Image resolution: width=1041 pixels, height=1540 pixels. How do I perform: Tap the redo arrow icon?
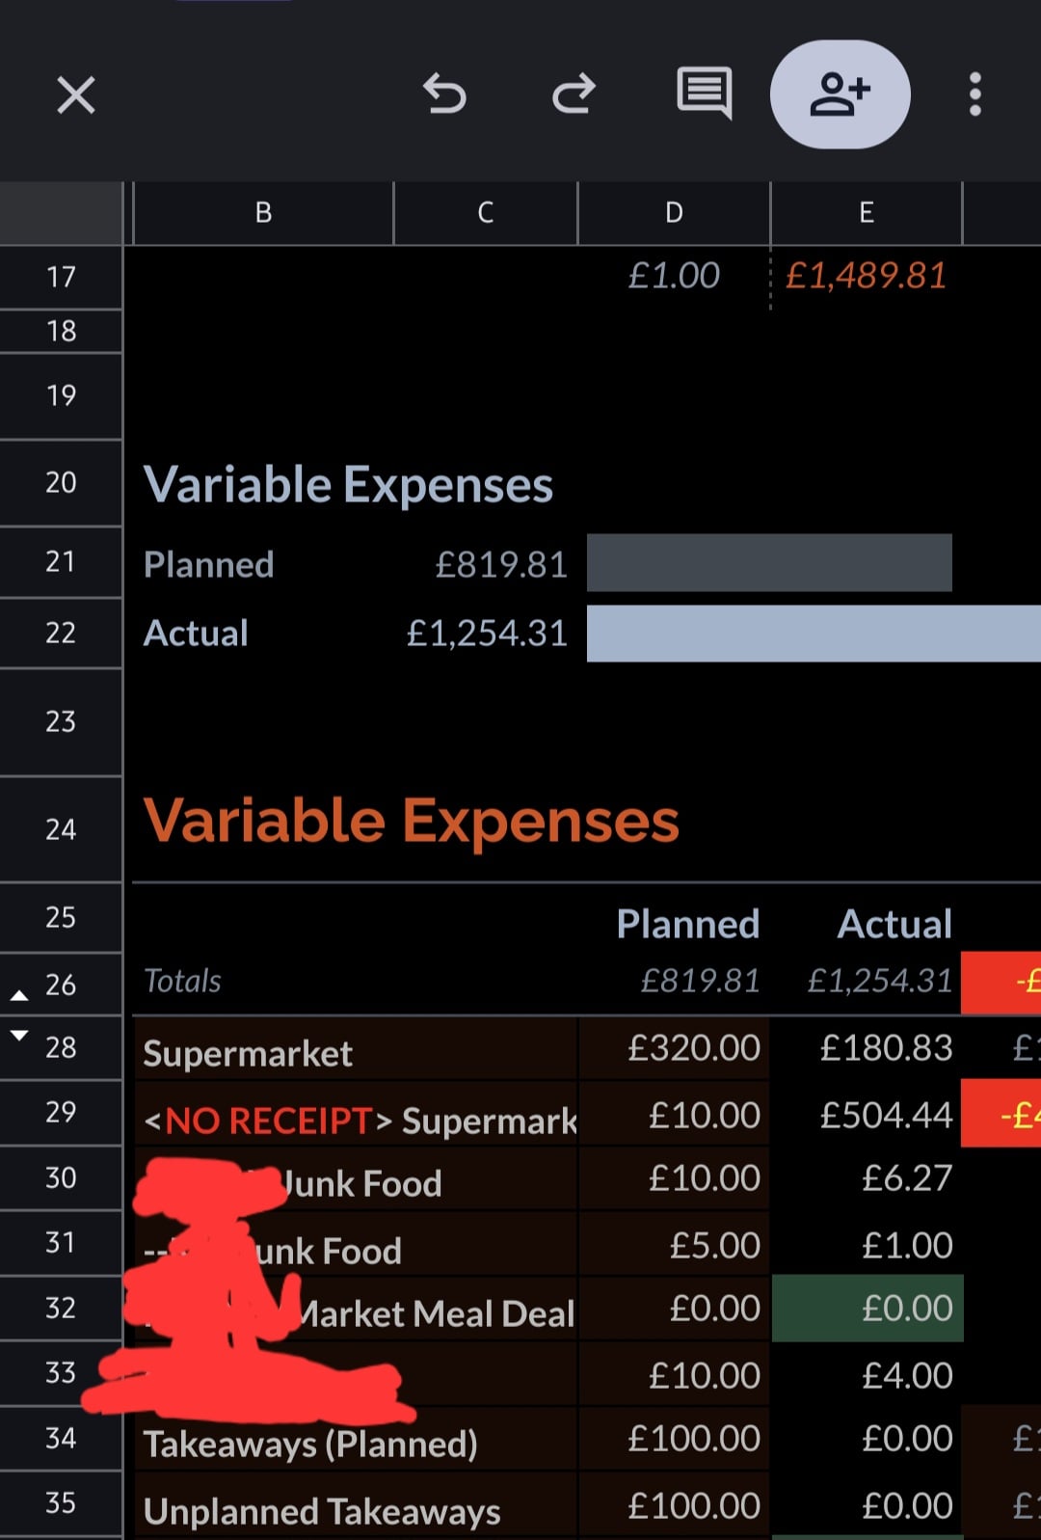click(574, 95)
